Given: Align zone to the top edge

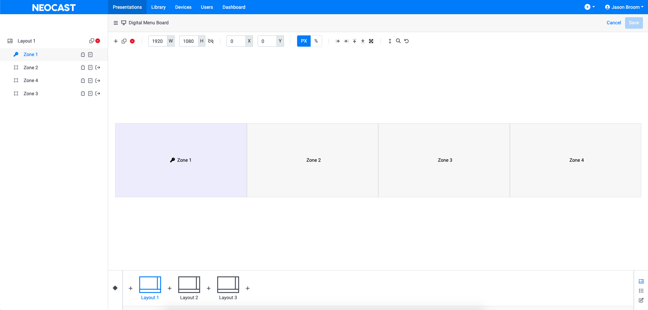Looking at the screenshot, I should pos(354,41).
